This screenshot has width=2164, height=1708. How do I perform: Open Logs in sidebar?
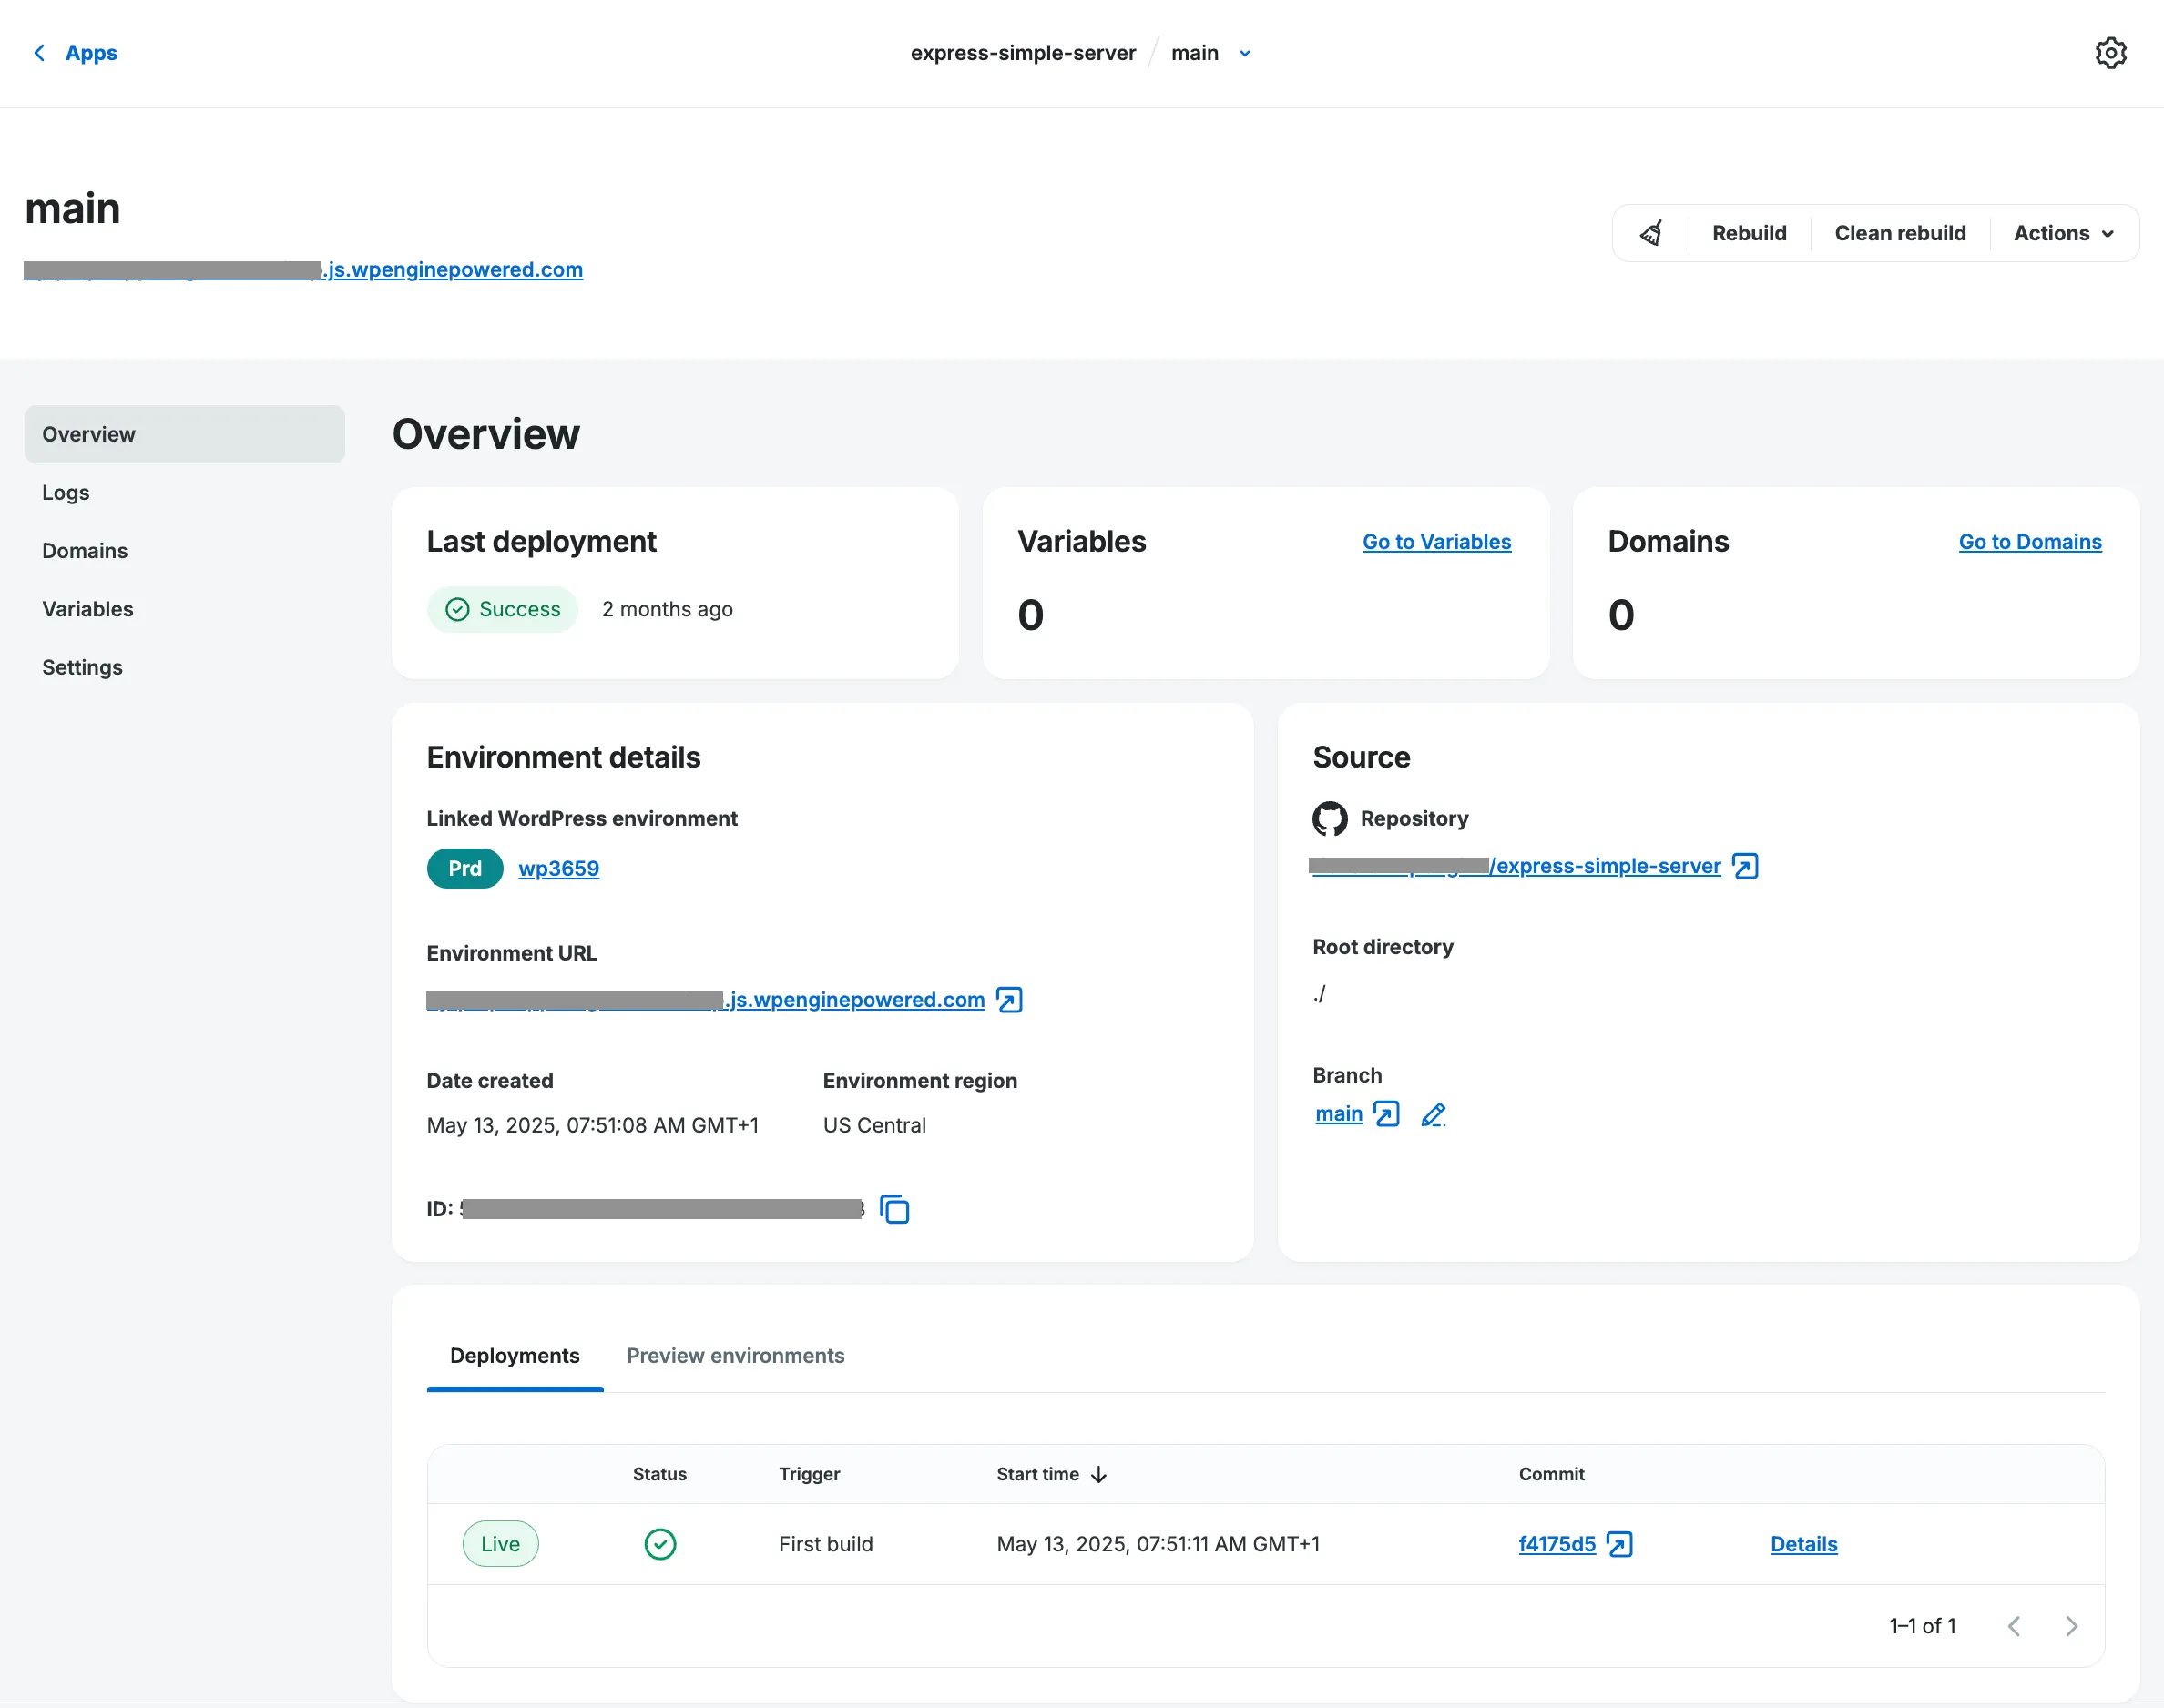66,492
